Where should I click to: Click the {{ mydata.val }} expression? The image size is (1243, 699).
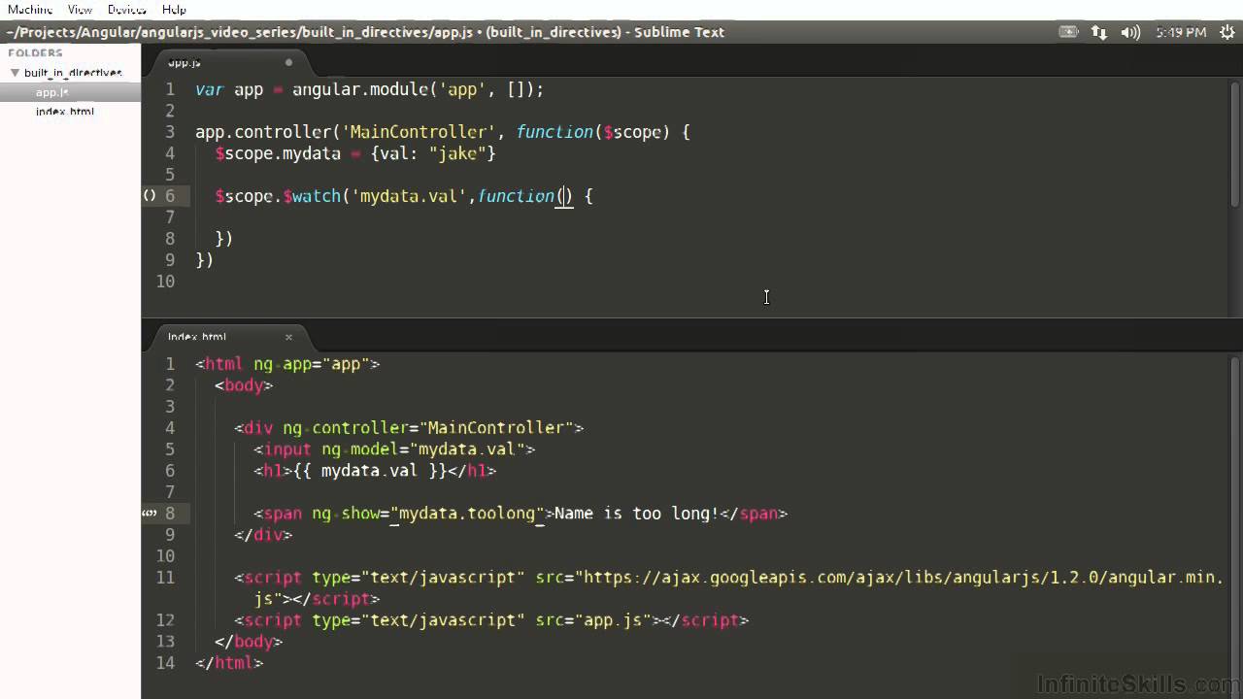(370, 471)
